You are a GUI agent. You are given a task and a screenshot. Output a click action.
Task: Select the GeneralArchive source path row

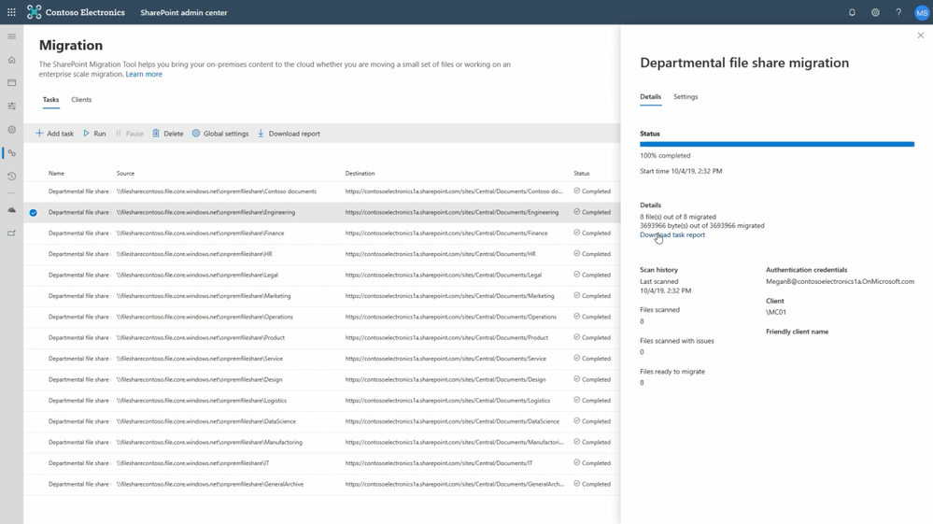click(210, 484)
